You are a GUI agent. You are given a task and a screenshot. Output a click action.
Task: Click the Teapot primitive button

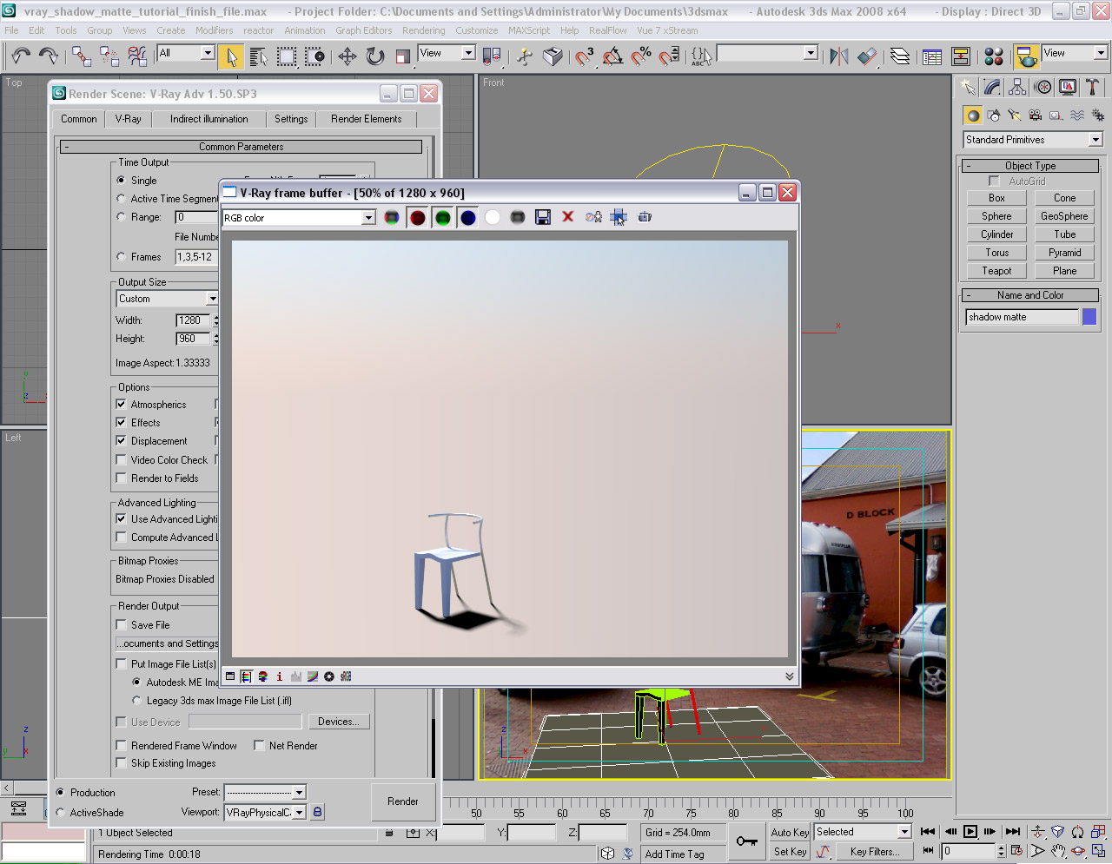click(996, 270)
